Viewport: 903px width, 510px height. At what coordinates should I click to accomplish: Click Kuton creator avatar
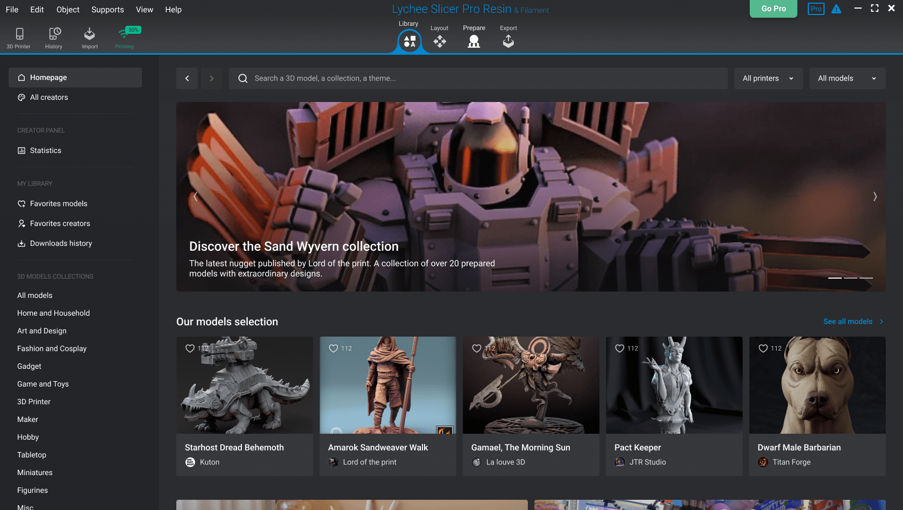point(190,462)
